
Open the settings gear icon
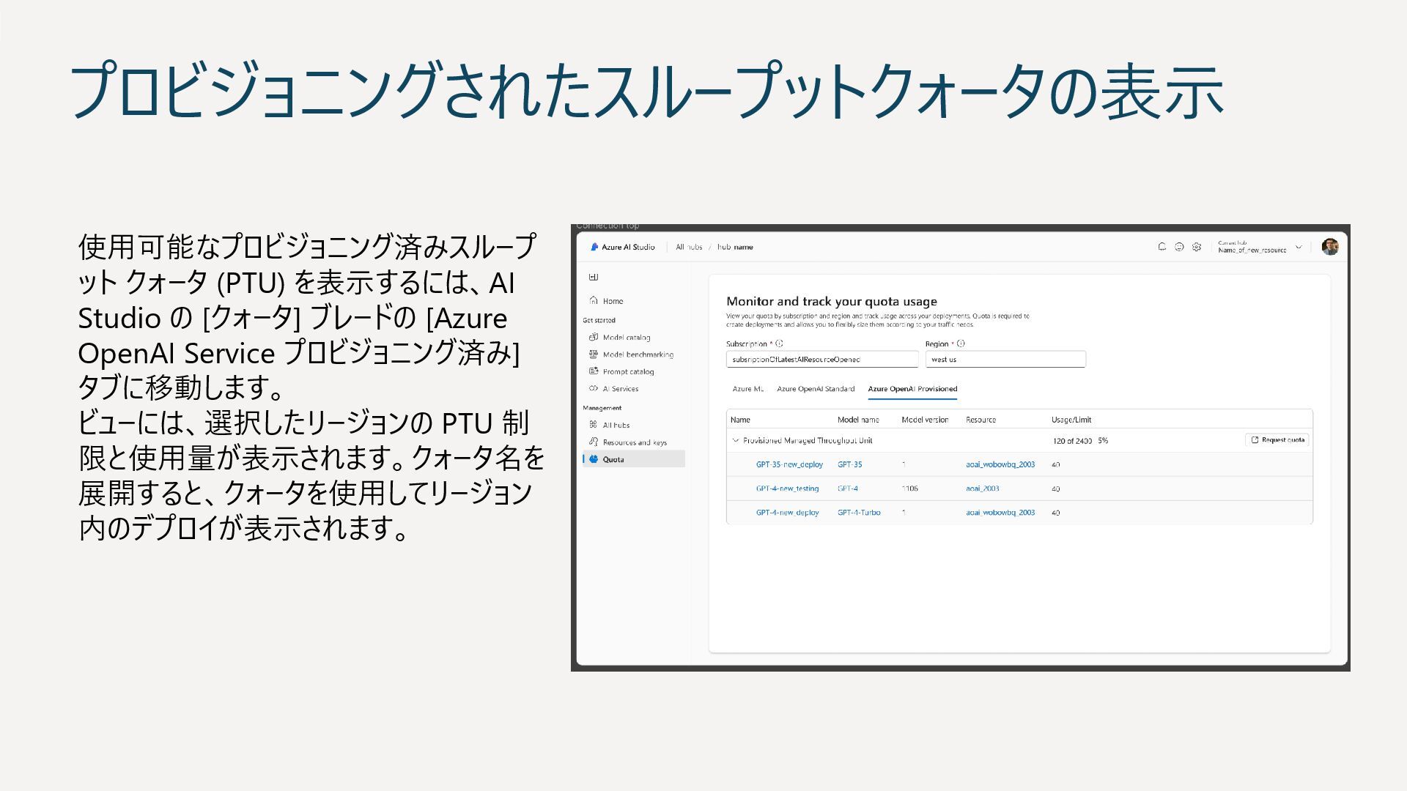[1197, 247]
